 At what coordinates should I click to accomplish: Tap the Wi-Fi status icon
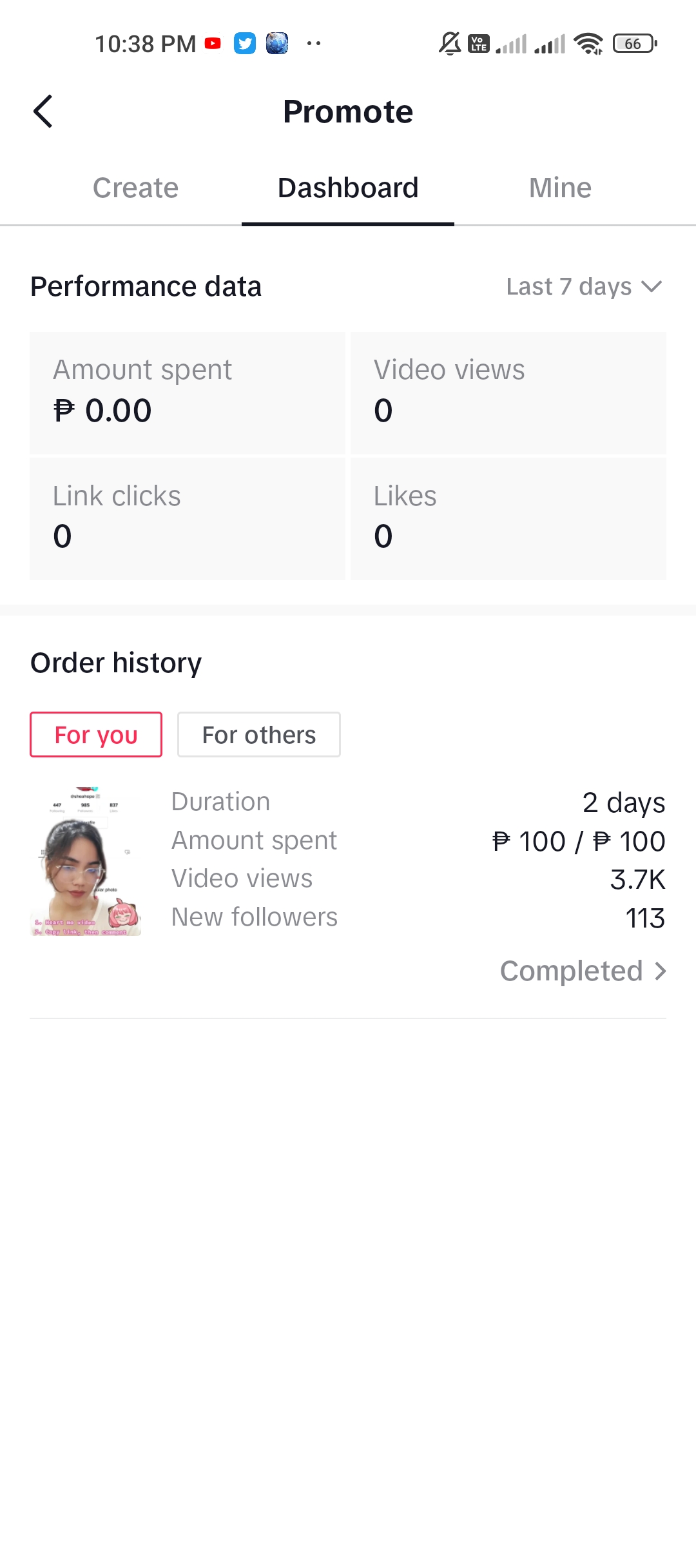[x=588, y=44]
